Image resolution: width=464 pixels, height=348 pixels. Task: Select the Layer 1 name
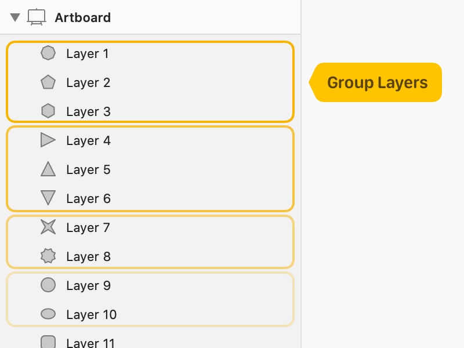[88, 53]
